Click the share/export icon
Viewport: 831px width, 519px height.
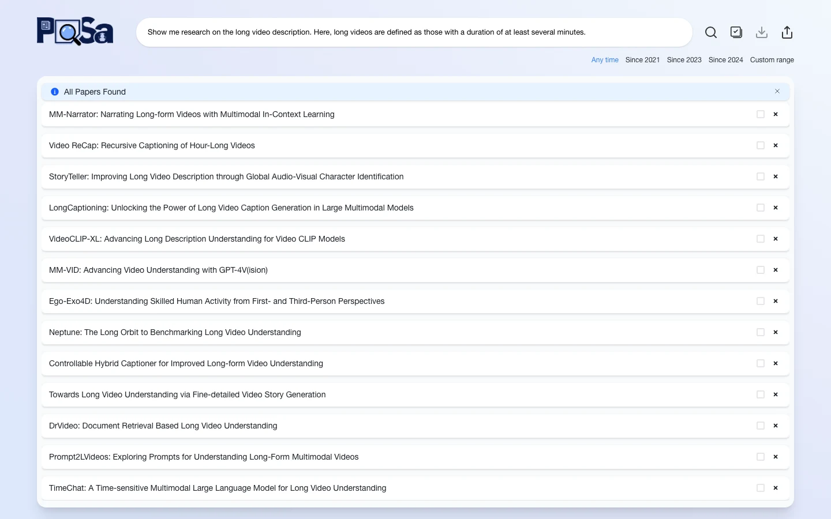pos(787,32)
